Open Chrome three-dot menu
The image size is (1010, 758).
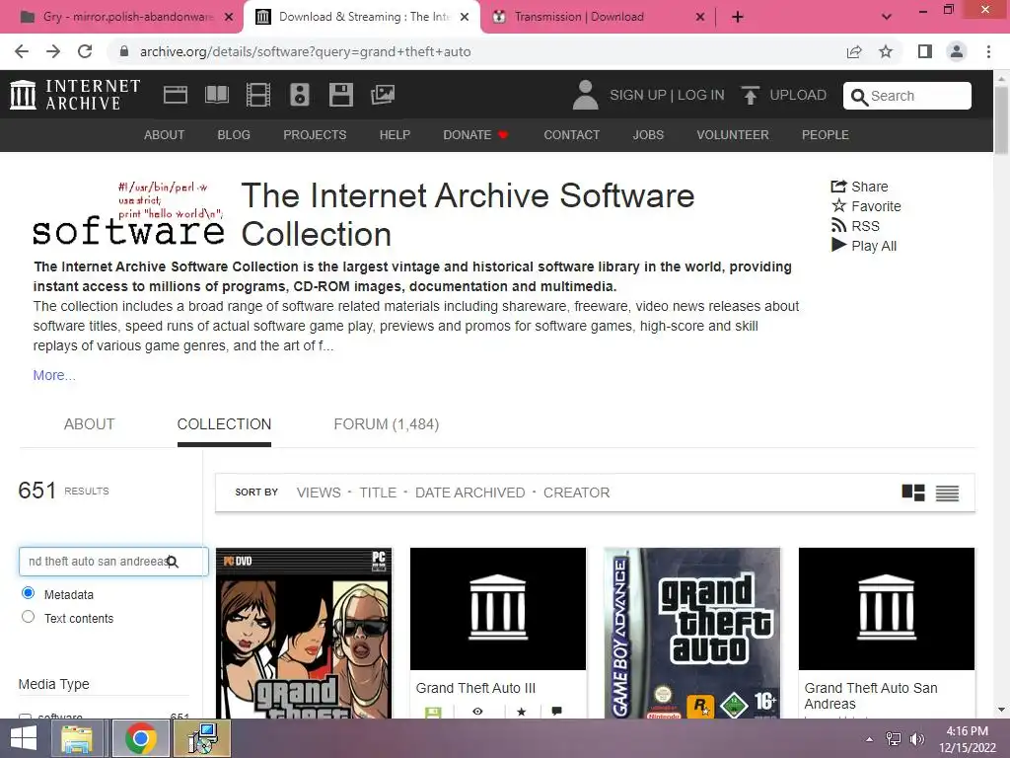point(988,51)
